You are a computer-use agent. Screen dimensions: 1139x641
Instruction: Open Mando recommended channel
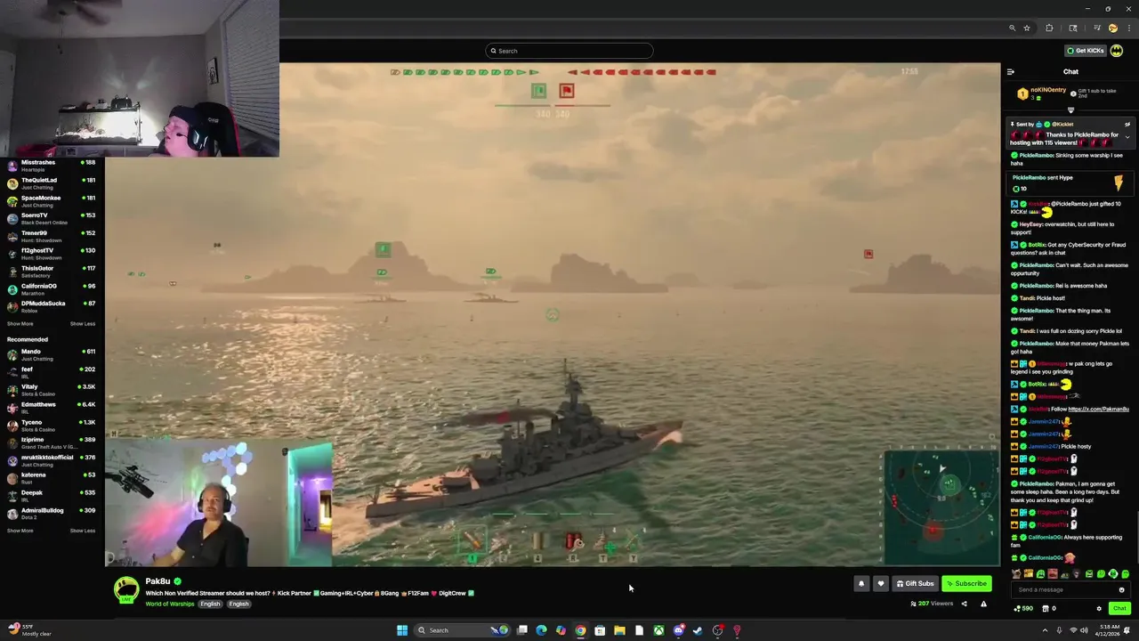52,354
